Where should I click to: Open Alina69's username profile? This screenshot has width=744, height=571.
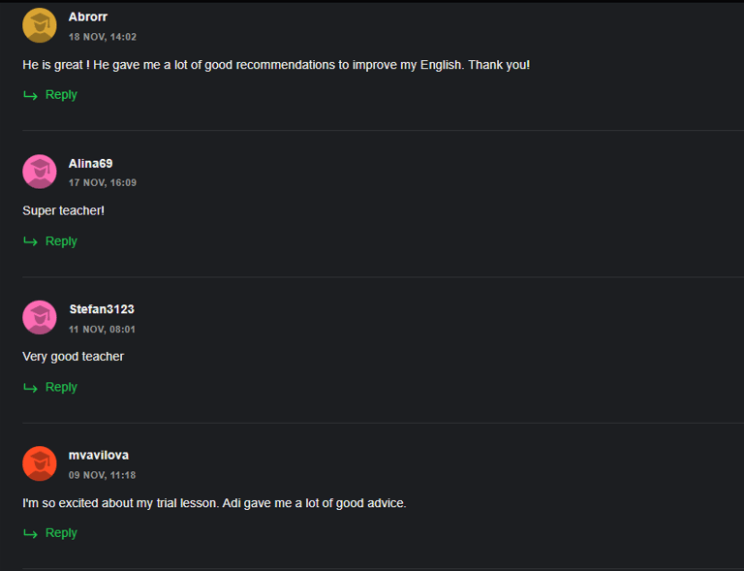click(91, 163)
